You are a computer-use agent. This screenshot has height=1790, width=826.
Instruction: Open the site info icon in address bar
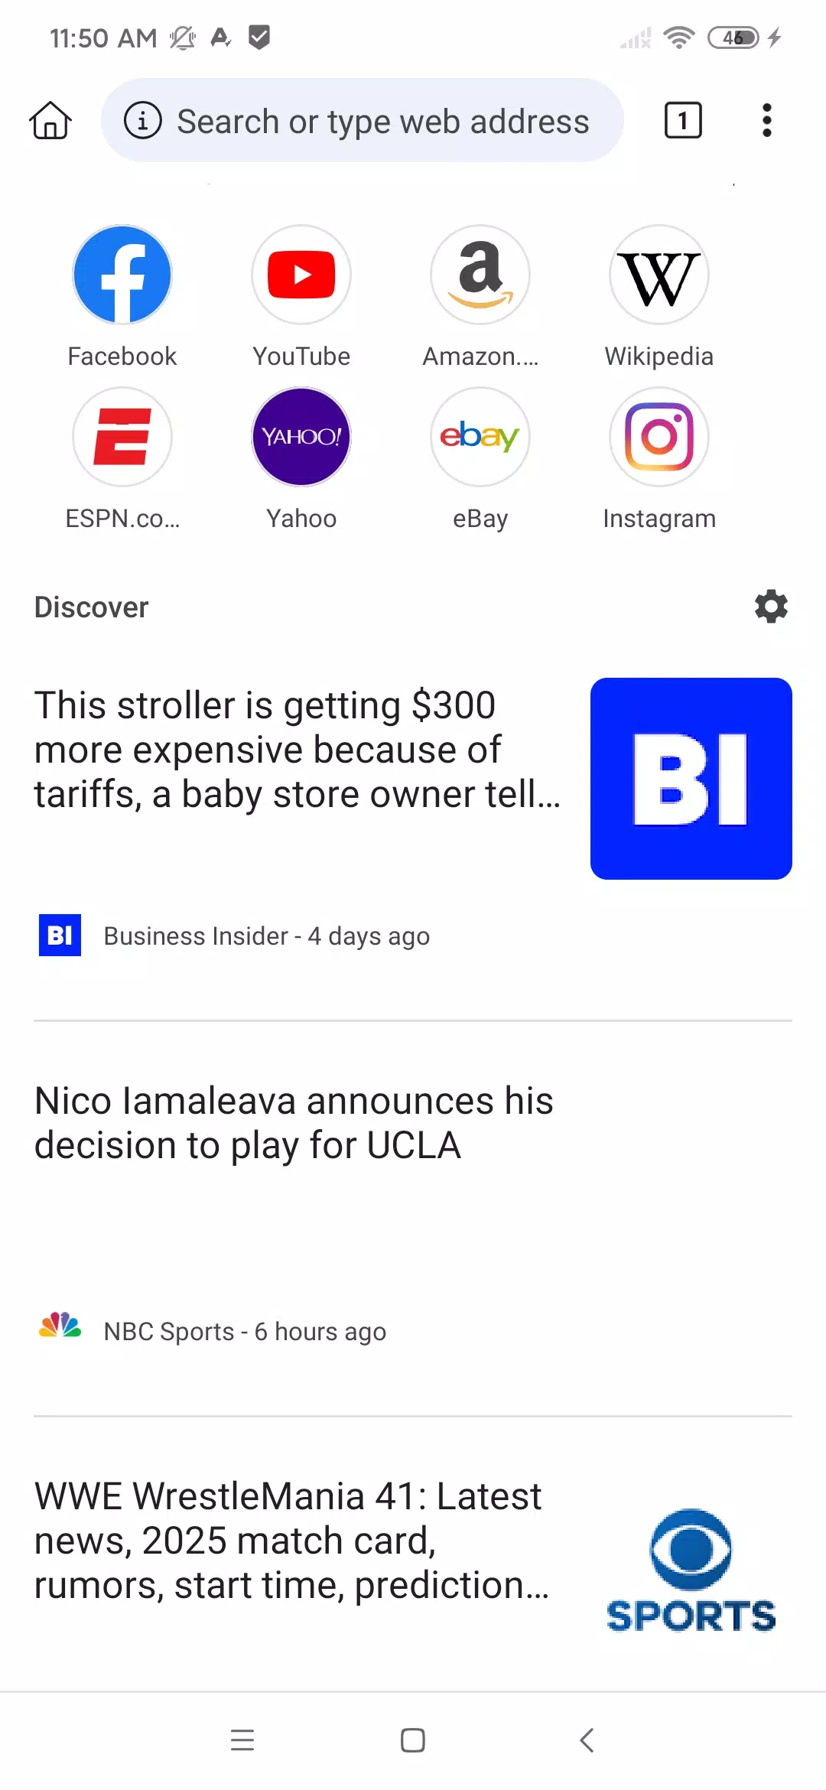(x=143, y=121)
